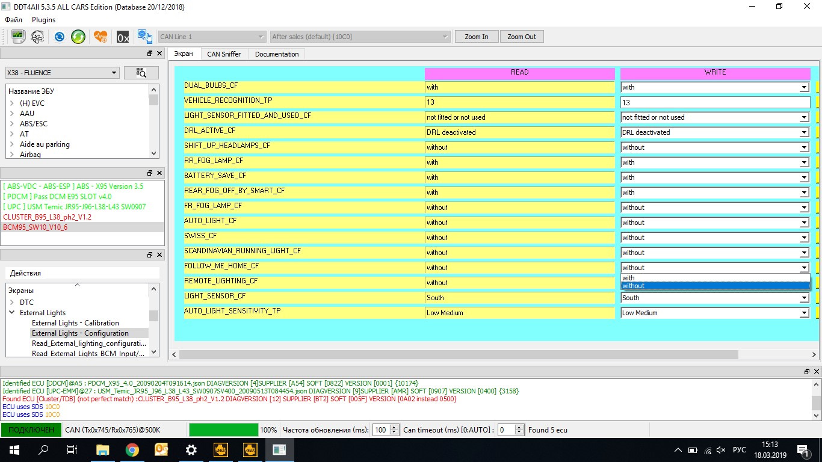
Task: Click the Zoom Out button
Action: (522, 37)
